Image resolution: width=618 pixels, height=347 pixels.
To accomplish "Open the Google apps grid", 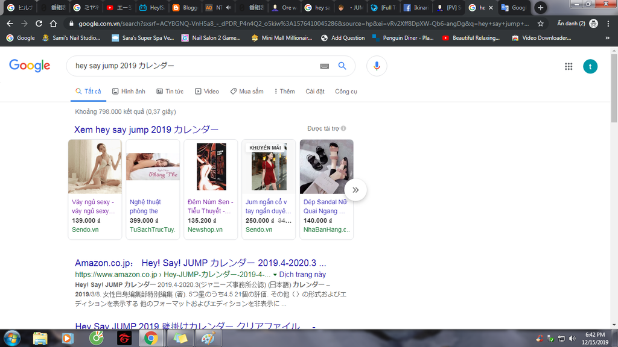I will point(569,66).
